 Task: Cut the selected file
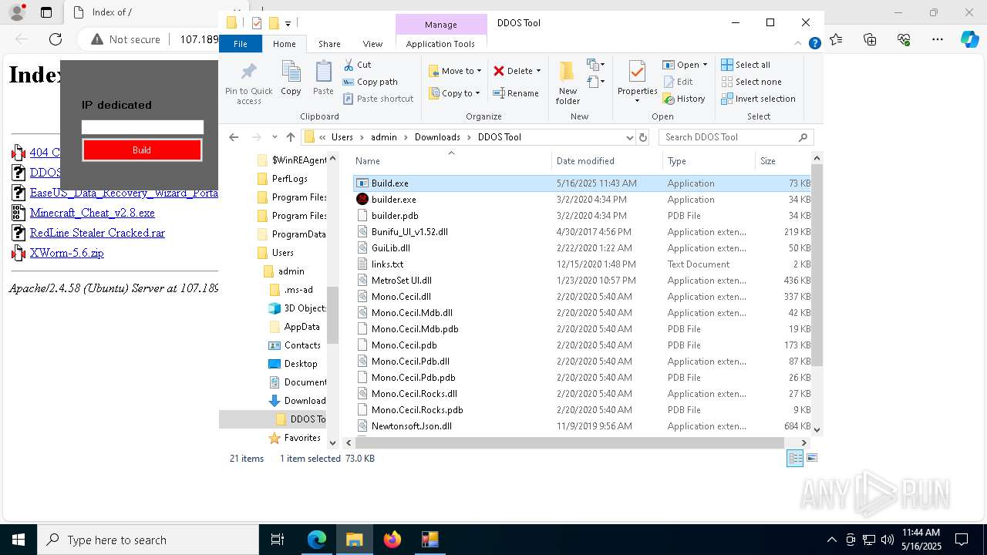tap(357, 65)
